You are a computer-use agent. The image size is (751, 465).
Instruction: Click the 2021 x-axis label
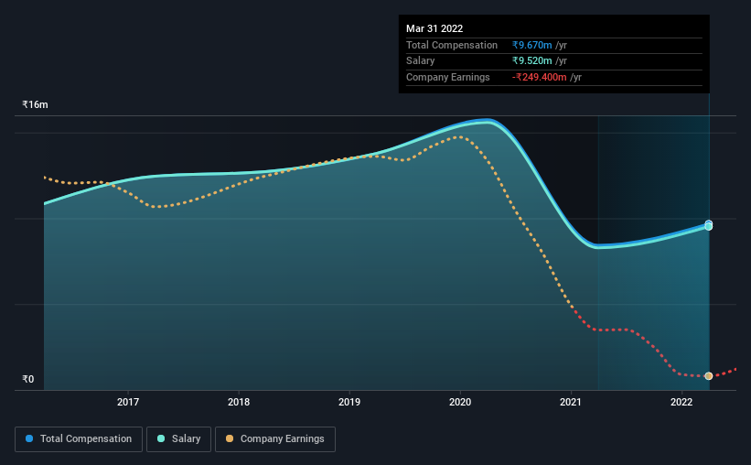click(x=571, y=402)
